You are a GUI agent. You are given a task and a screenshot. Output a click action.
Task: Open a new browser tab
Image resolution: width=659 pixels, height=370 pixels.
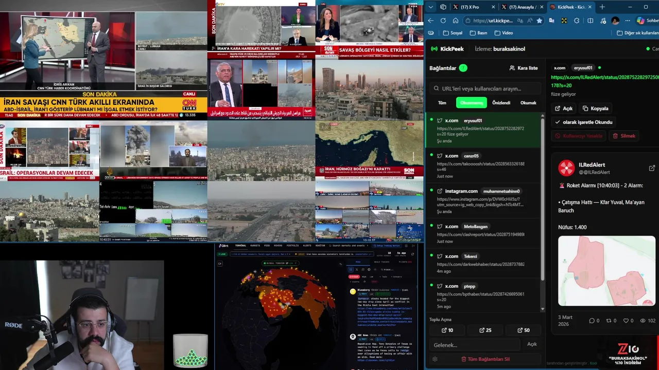[x=602, y=7]
